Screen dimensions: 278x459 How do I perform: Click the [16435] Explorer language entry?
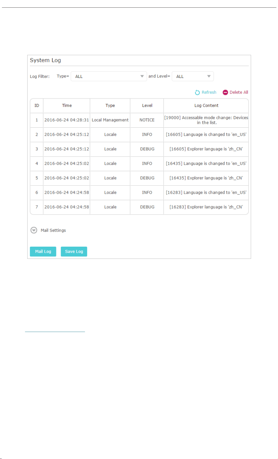(x=206, y=178)
